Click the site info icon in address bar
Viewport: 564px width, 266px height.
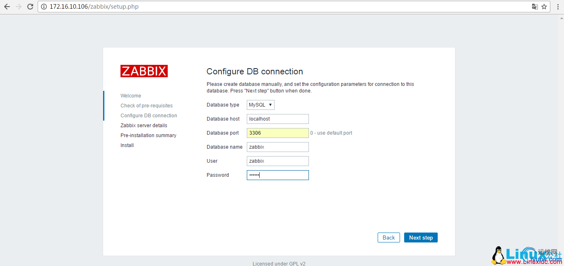(45, 7)
